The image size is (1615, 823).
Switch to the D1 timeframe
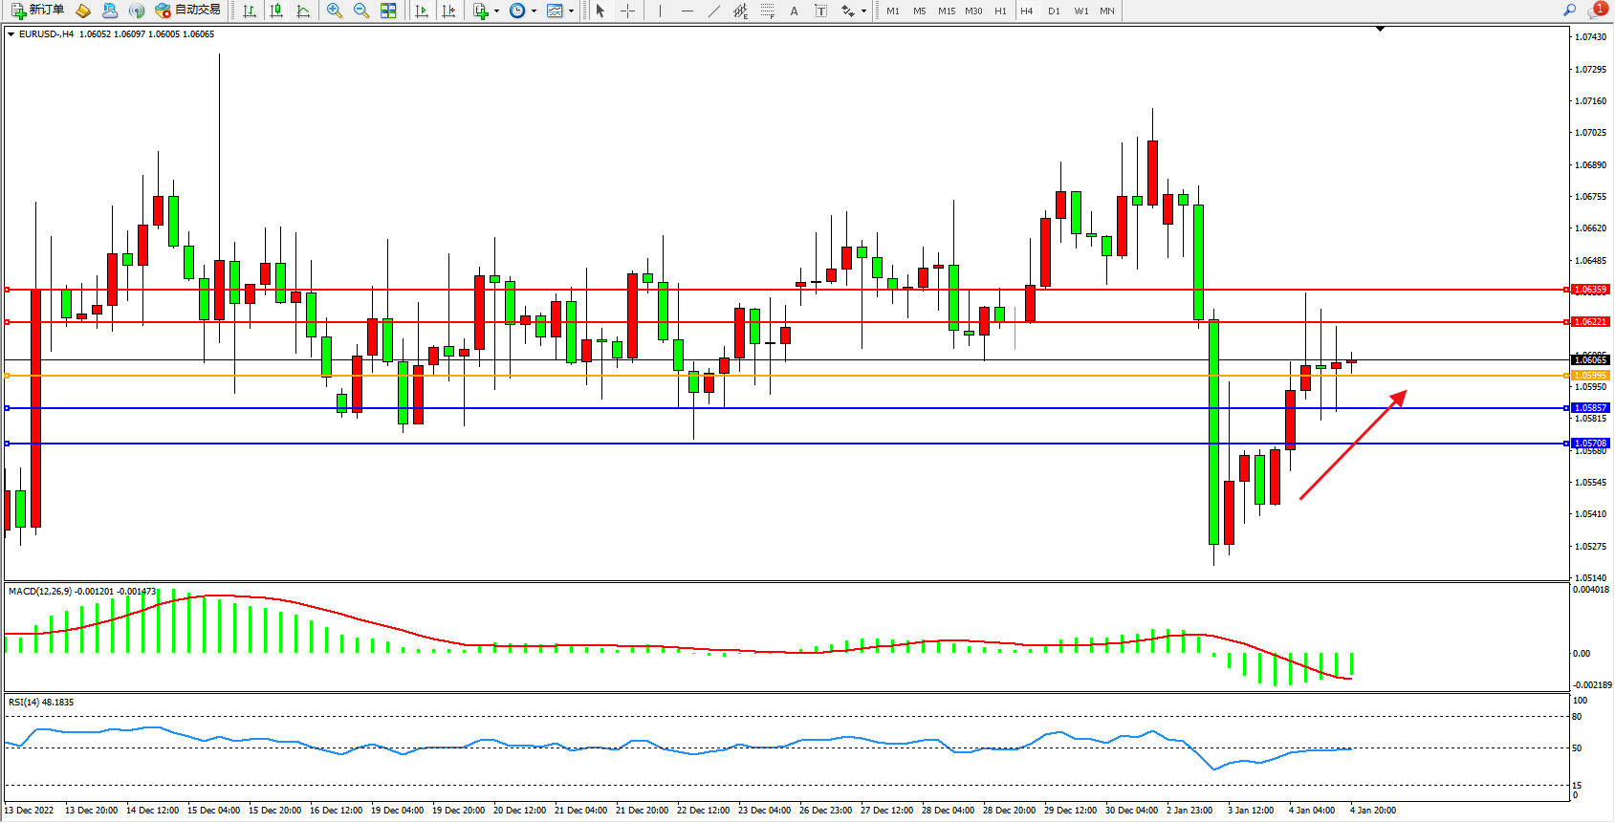pyautogui.click(x=1054, y=11)
